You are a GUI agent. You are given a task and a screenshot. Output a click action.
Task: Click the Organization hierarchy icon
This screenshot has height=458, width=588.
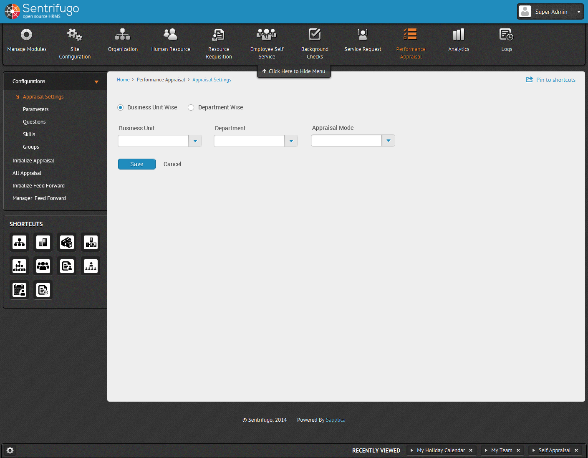click(122, 35)
